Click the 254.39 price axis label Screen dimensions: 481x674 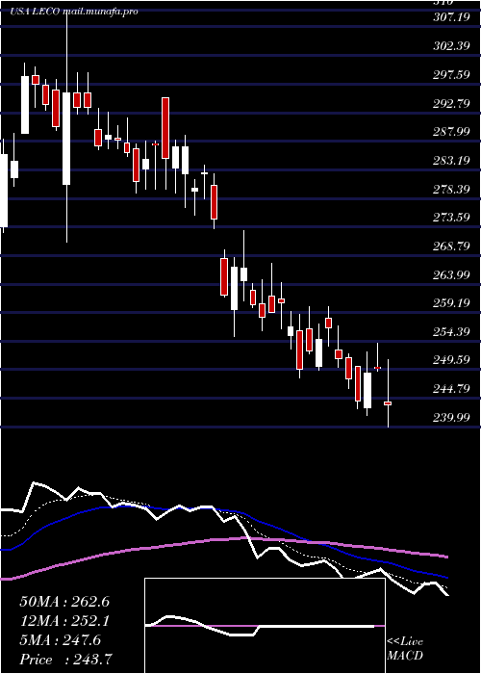point(451,332)
